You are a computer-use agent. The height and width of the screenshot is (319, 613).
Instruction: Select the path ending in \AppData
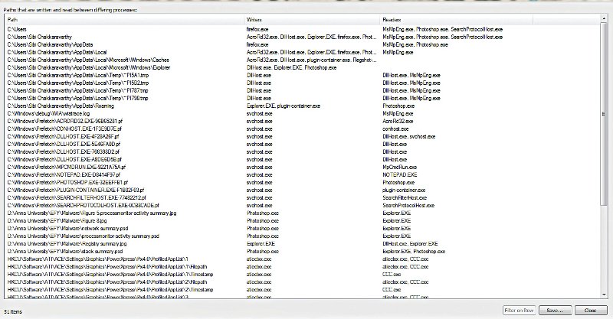[x=302, y=44]
